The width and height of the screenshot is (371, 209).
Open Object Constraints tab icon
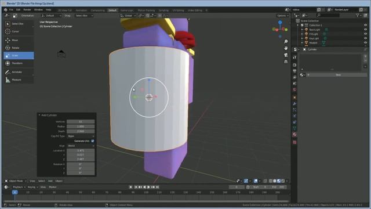[x=294, y=122]
